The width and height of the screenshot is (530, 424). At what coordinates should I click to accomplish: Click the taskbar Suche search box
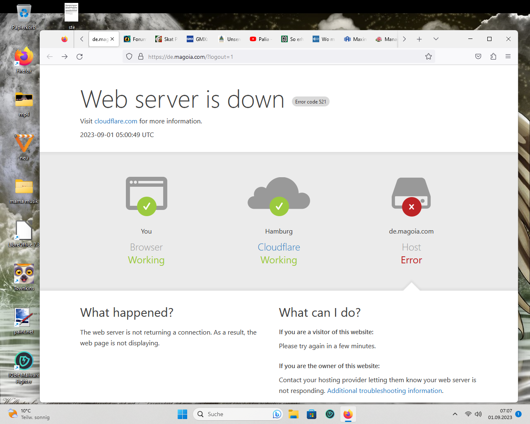238,414
